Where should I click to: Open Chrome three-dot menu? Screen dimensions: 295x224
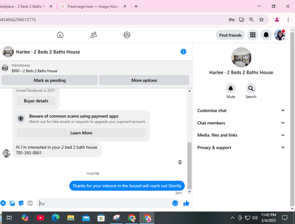[288, 20]
